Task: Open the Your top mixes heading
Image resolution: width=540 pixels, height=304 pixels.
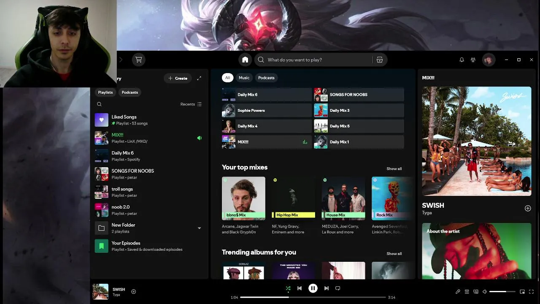Action: [245, 167]
